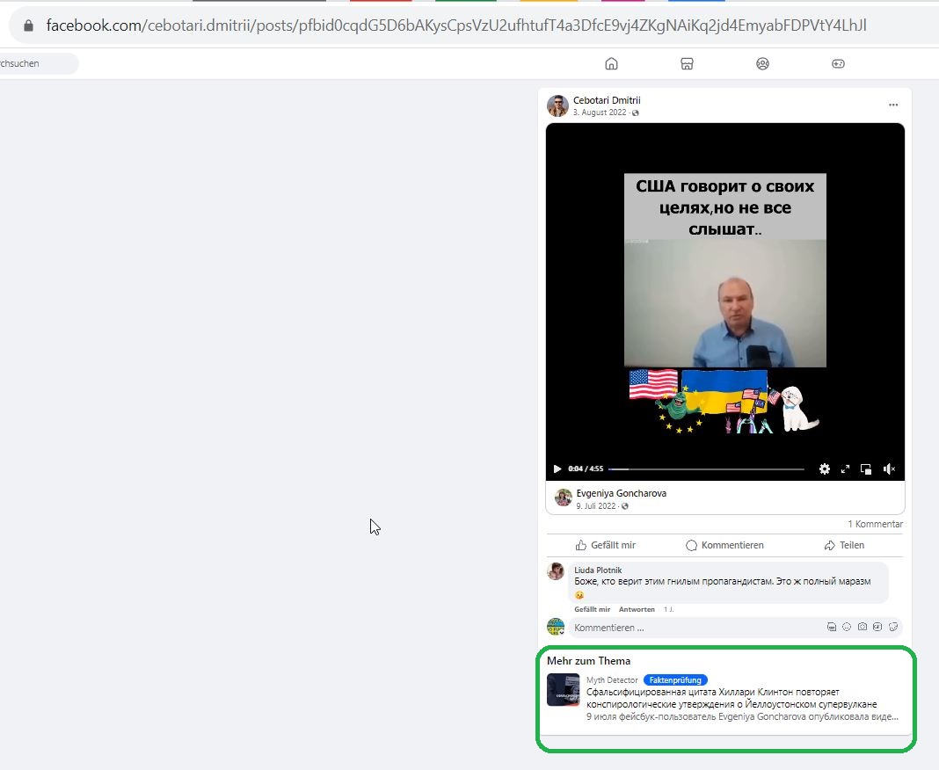The image size is (939, 770).
Task: Like the post with Gefällt mir button
Action: pyautogui.click(x=606, y=545)
